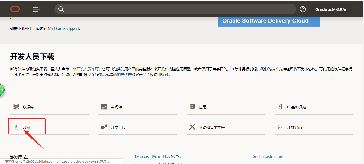The image size is (364, 164).
Task: Click the green 76 badge
Action: pyautogui.click(x=2, y=90)
